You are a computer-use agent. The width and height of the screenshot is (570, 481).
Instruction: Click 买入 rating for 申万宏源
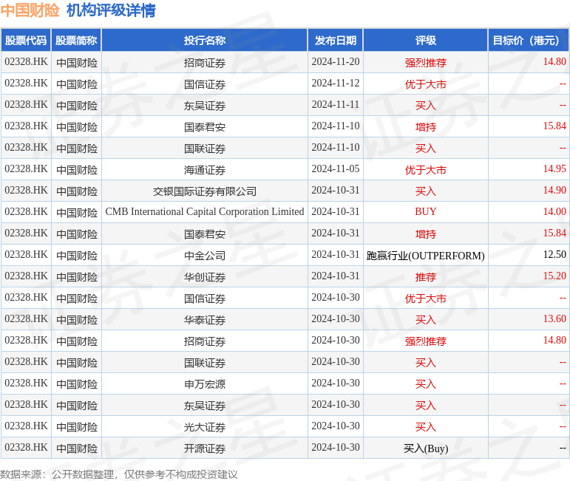point(426,384)
